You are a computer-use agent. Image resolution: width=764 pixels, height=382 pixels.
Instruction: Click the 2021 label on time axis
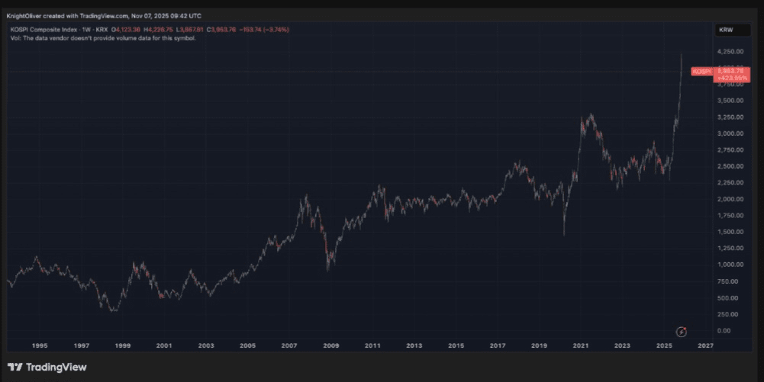pyautogui.click(x=581, y=345)
